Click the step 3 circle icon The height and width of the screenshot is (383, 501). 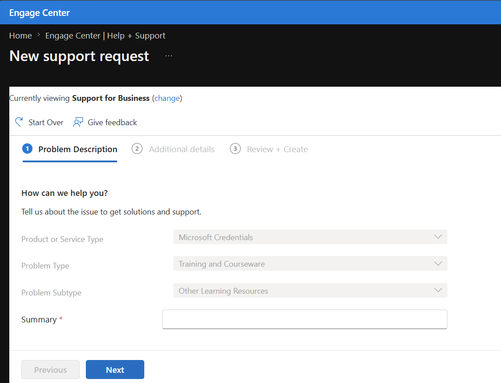(235, 149)
